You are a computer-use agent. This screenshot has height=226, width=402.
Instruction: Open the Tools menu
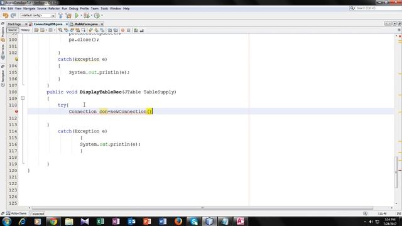tap(104, 8)
